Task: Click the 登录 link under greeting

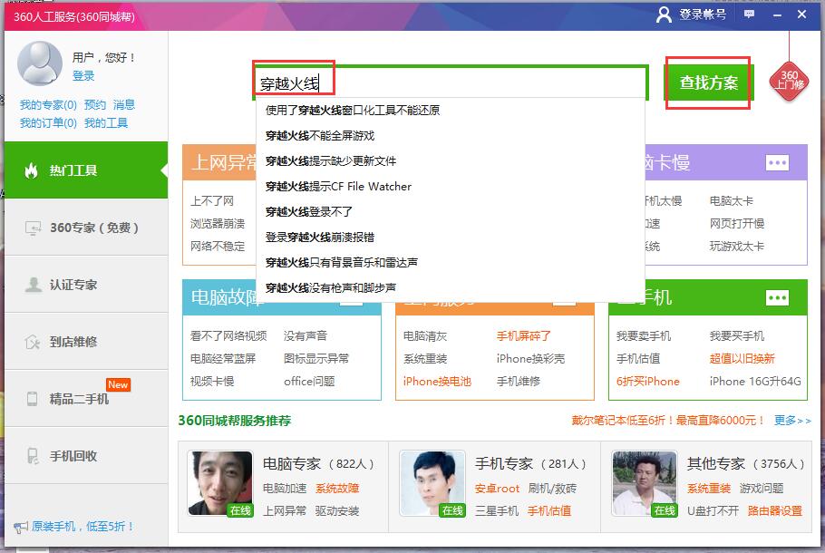Action: click(x=83, y=76)
